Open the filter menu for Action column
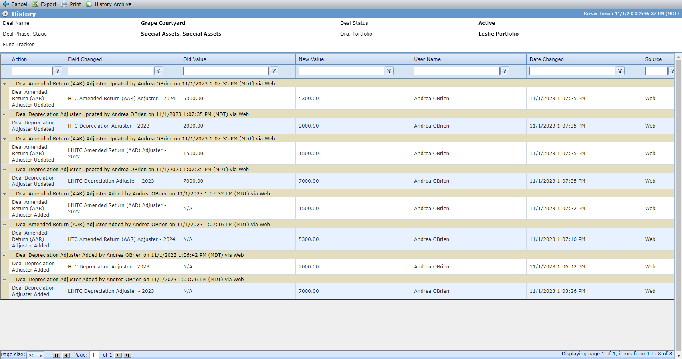 [58, 71]
